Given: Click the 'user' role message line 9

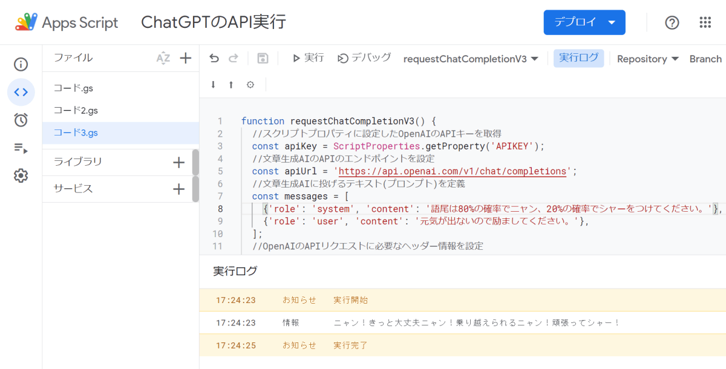Looking at the screenshot, I should (427, 221).
